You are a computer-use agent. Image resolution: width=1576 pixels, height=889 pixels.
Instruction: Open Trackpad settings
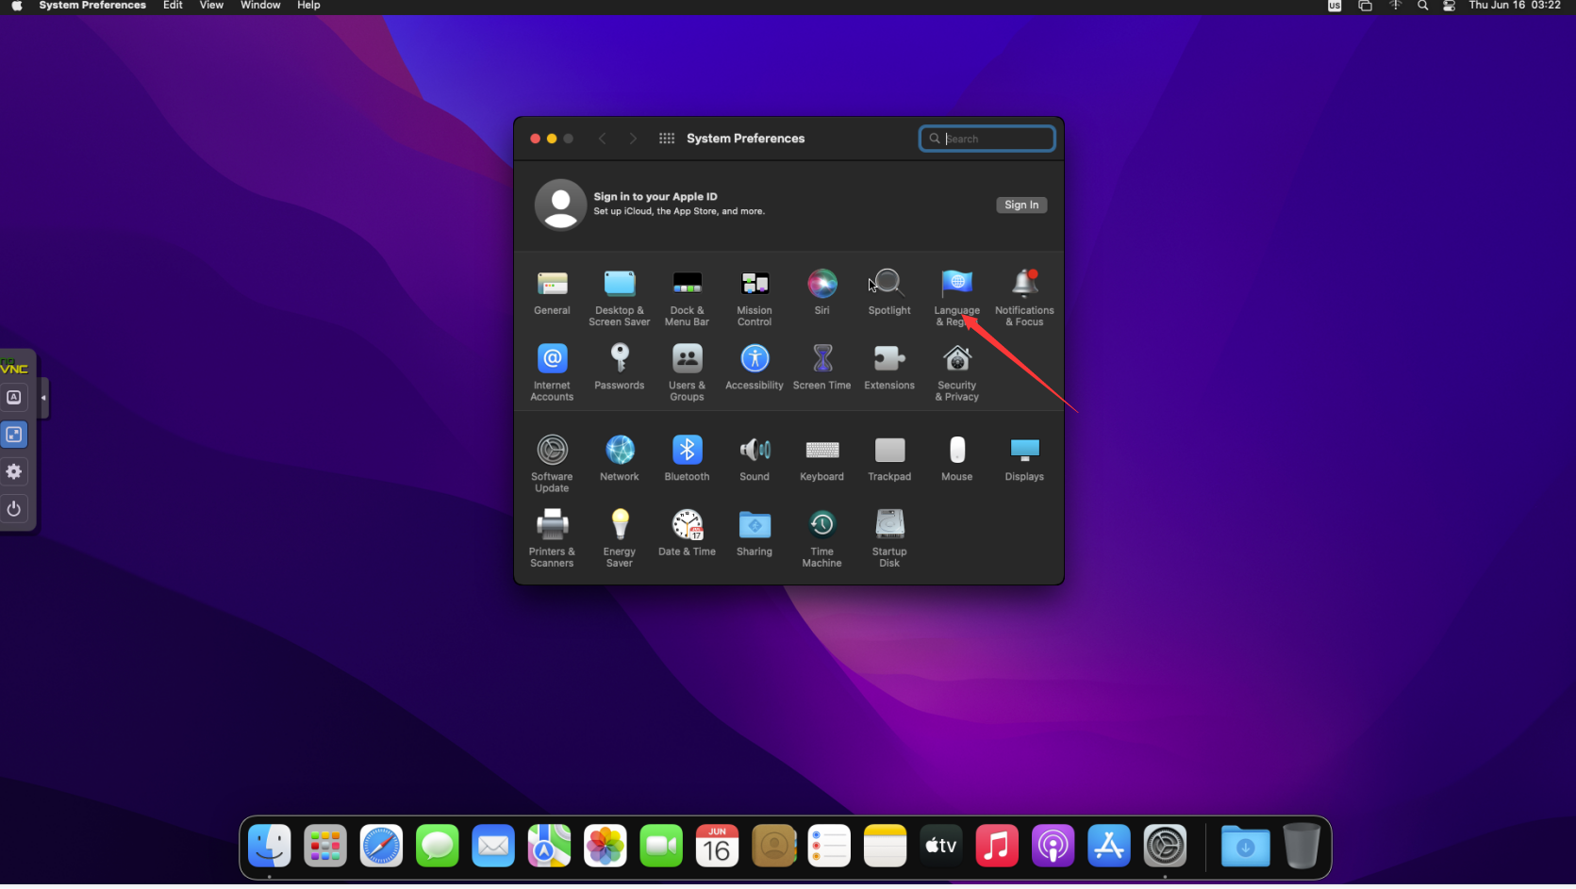tap(889, 459)
